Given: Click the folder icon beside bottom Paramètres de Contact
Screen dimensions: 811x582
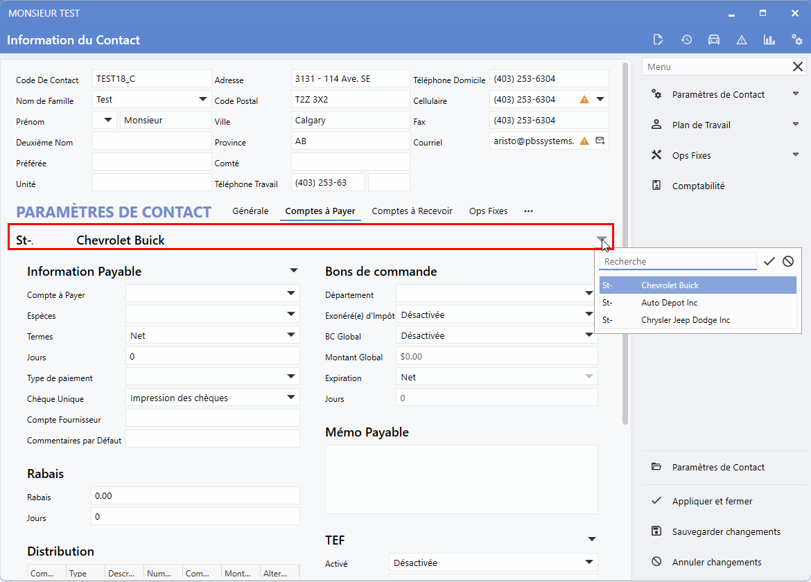Looking at the screenshot, I should click(656, 467).
